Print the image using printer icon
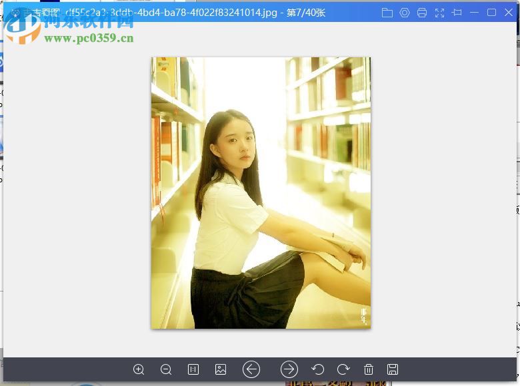The height and width of the screenshot is (386, 520). pos(422,13)
